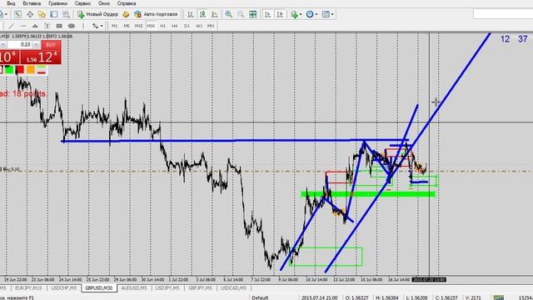
Task: Switch chart to bar chart icon
Action: [191, 14]
